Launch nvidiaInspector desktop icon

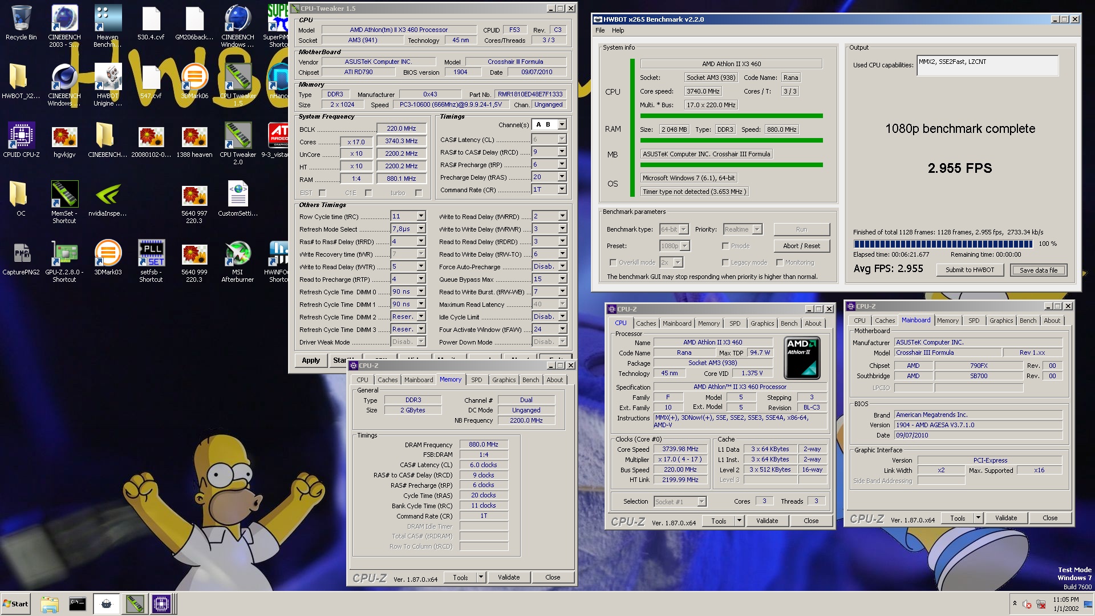pyautogui.click(x=107, y=198)
